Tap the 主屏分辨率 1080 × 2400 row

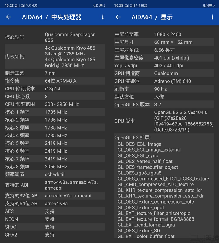tap(164, 34)
